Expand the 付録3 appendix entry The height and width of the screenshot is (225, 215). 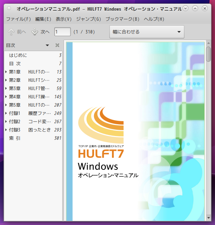[x=6, y=130]
